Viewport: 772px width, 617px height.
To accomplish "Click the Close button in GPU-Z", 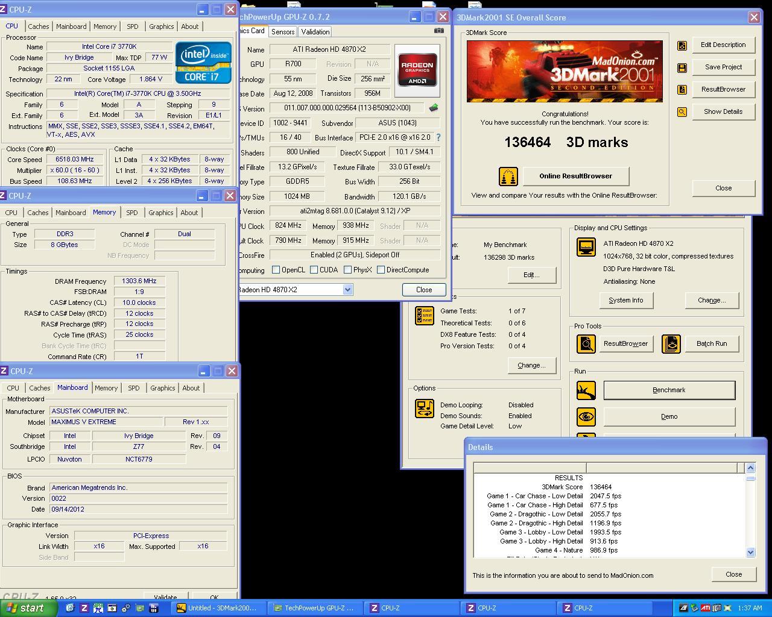I will pyautogui.click(x=424, y=290).
